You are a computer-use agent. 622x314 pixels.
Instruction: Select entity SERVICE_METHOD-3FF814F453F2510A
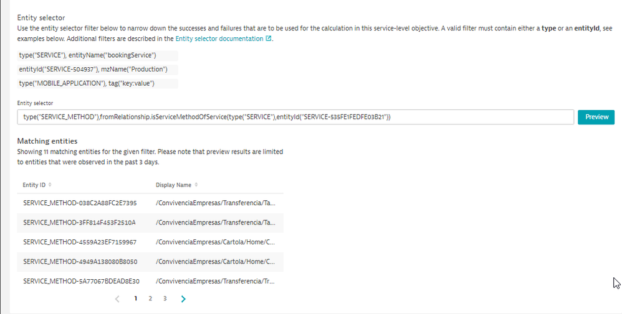pos(80,222)
